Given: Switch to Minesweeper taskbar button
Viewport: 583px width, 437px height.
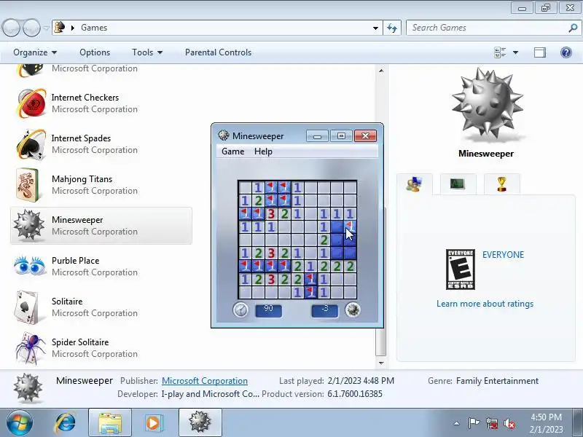Looking at the screenshot, I should 200,423.
